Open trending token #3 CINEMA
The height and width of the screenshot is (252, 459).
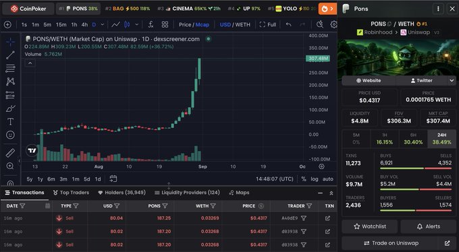pyautogui.click(x=189, y=9)
